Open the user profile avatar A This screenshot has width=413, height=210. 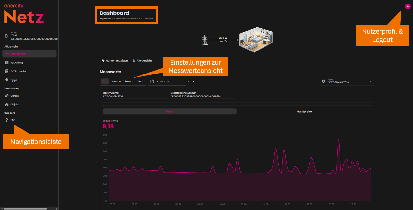pyautogui.click(x=408, y=6)
